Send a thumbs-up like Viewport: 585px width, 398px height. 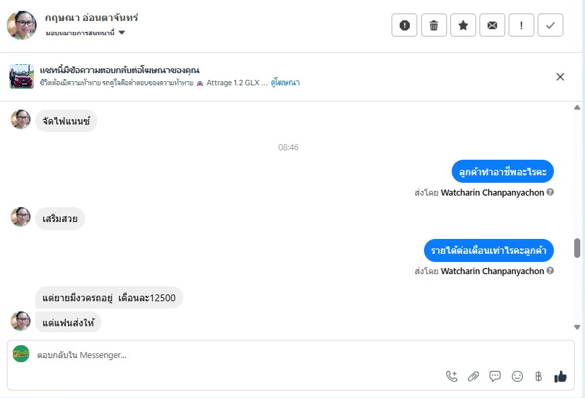[560, 376]
